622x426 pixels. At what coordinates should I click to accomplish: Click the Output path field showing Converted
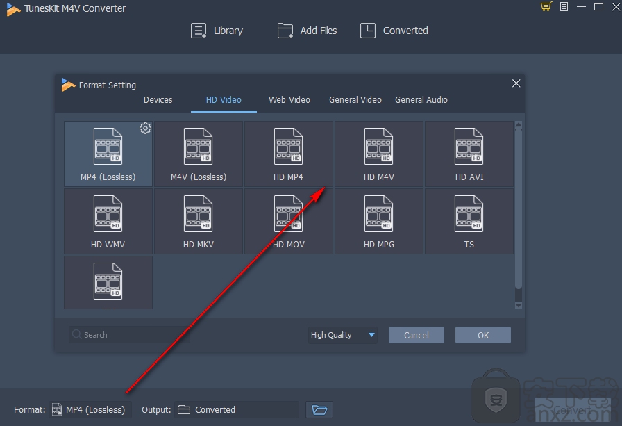[237, 410]
